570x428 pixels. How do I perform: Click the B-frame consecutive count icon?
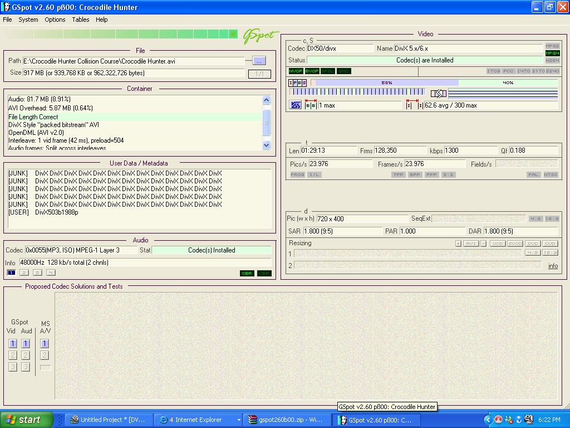point(311,104)
